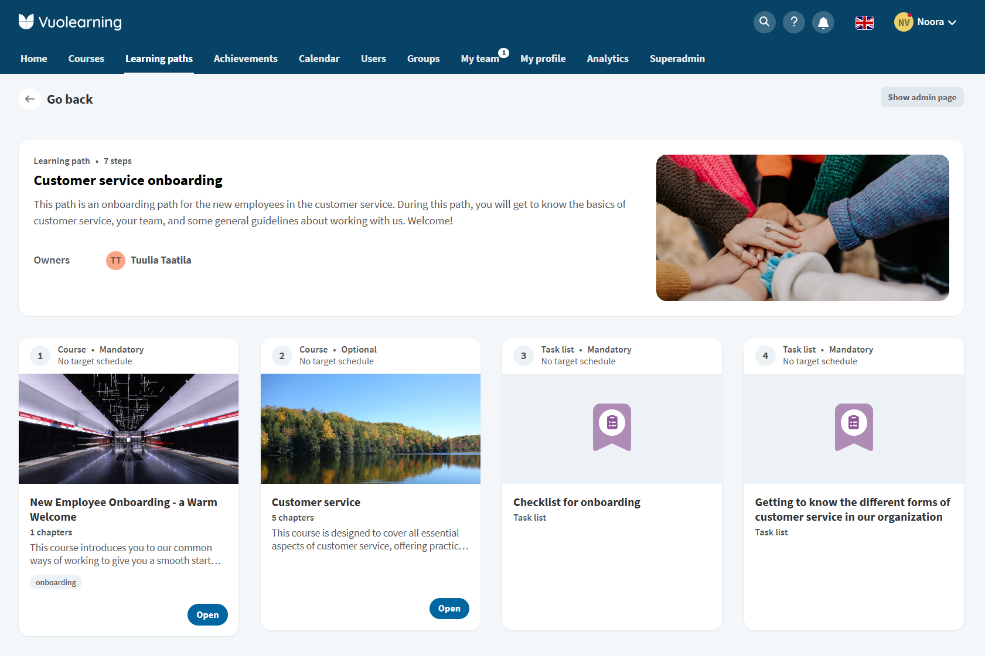Click the lake forest course thumbnail
The image size is (985, 656).
coord(370,429)
